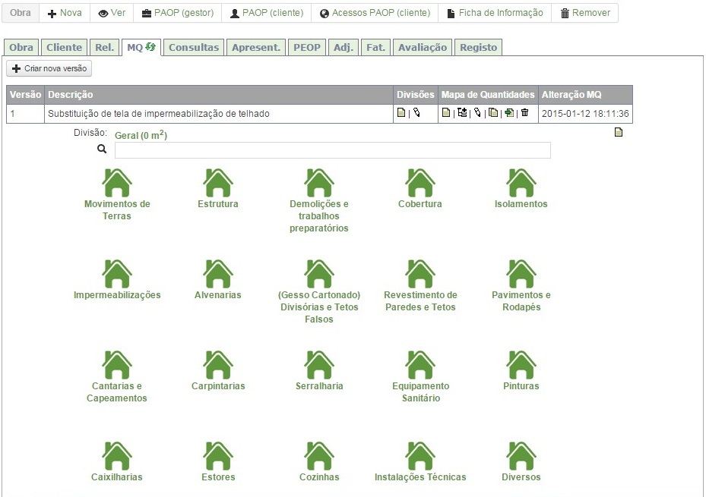The height and width of the screenshot is (497, 706).
Task: Open Serralharia category
Action: coord(318,371)
